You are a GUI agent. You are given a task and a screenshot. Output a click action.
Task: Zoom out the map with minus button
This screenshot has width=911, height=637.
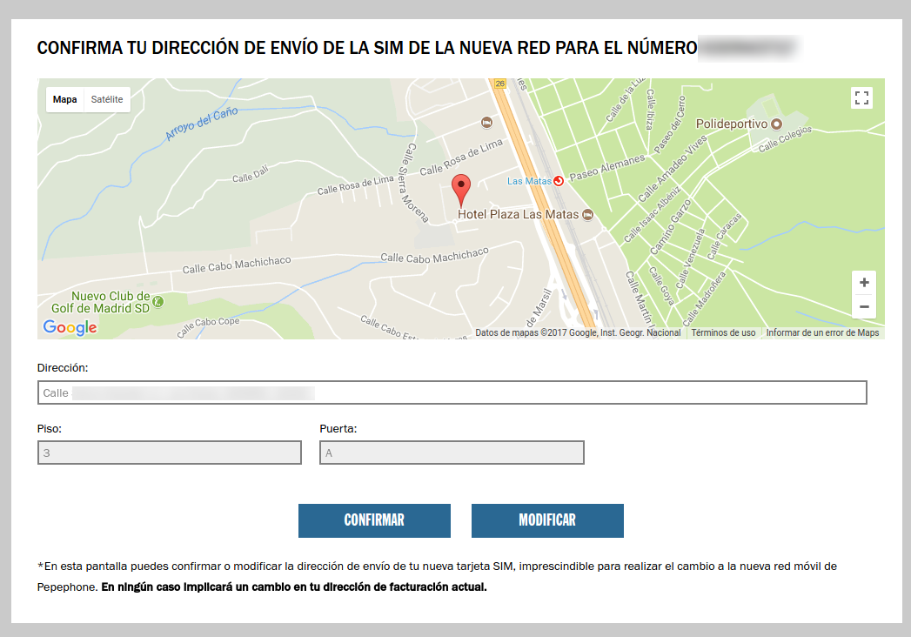point(864,307)
